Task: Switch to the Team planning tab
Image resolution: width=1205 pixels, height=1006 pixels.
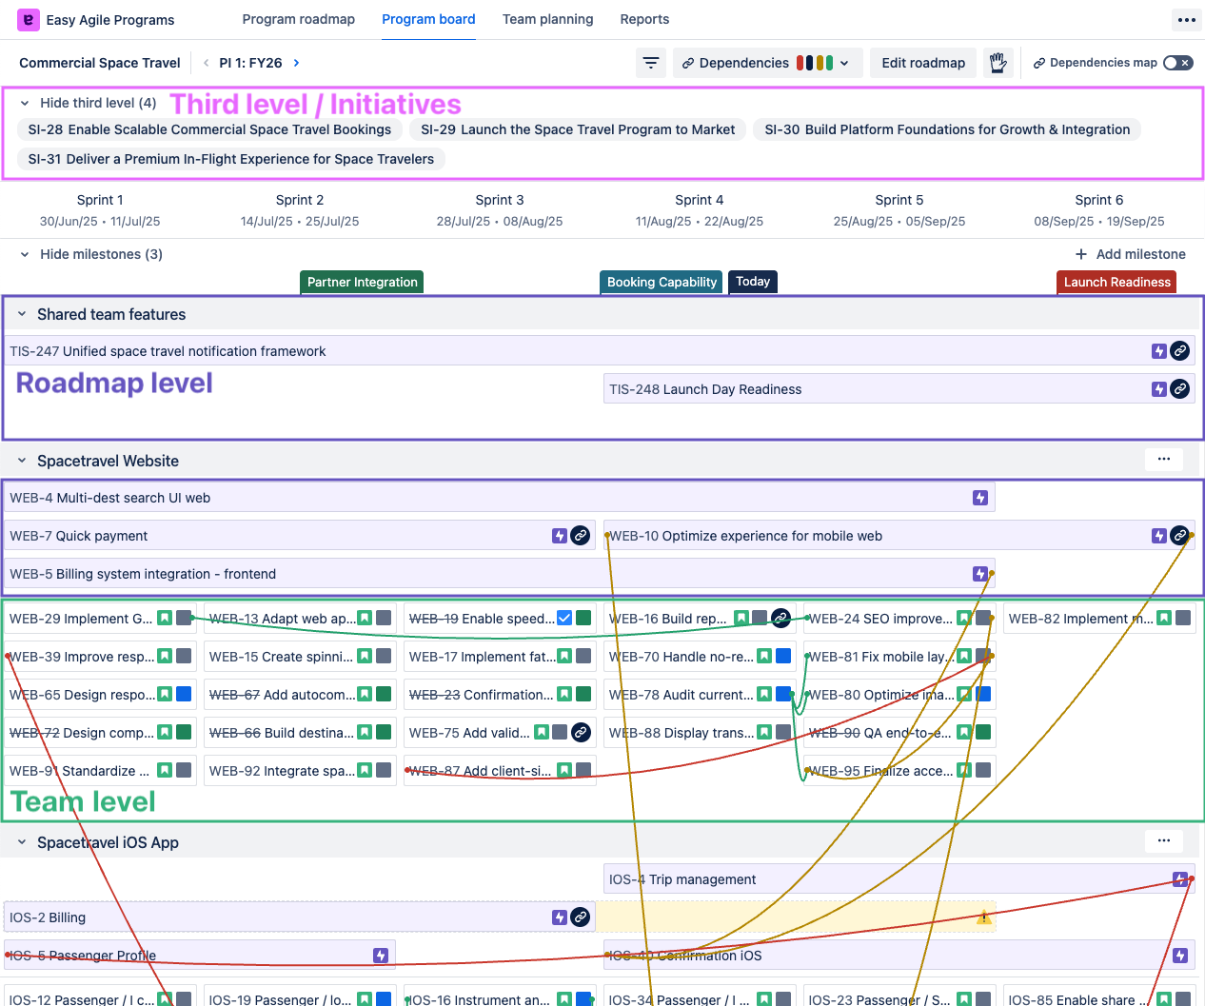Action: [x=548, y=18]
